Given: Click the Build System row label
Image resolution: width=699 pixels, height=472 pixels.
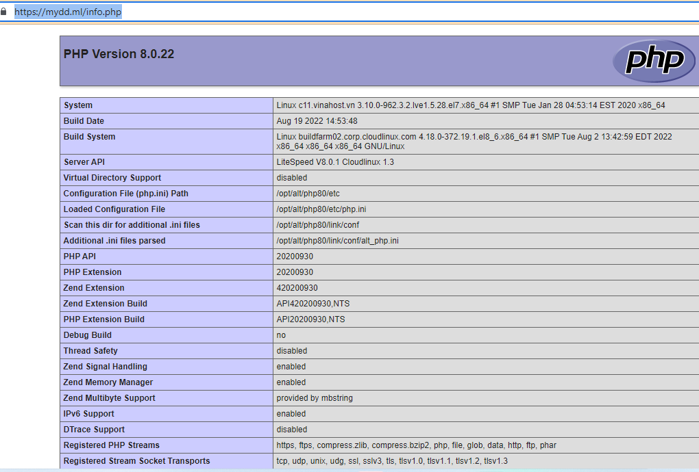Looking at the screenshot, I should [89, 137].
